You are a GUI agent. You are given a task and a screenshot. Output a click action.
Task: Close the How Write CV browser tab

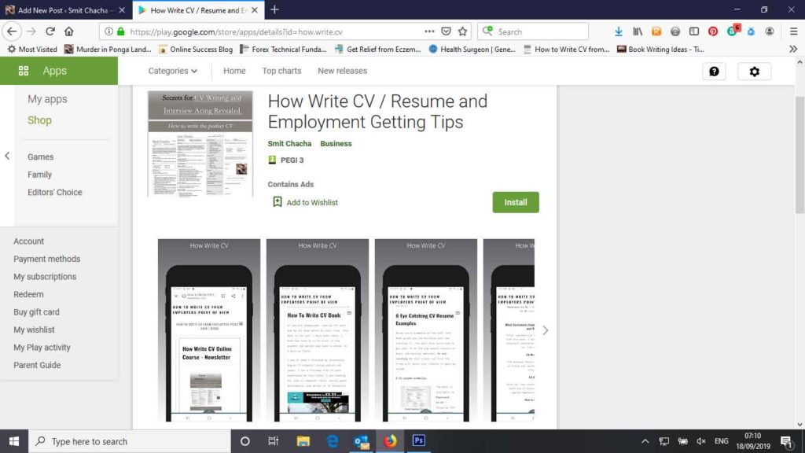(x=255, y=9)
